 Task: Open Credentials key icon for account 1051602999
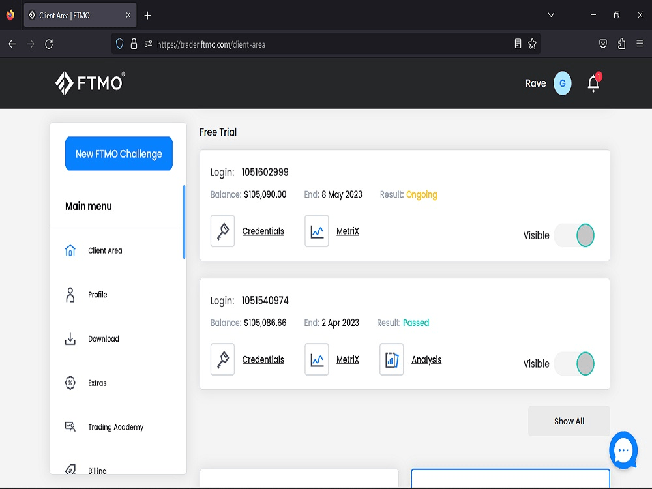222,231
